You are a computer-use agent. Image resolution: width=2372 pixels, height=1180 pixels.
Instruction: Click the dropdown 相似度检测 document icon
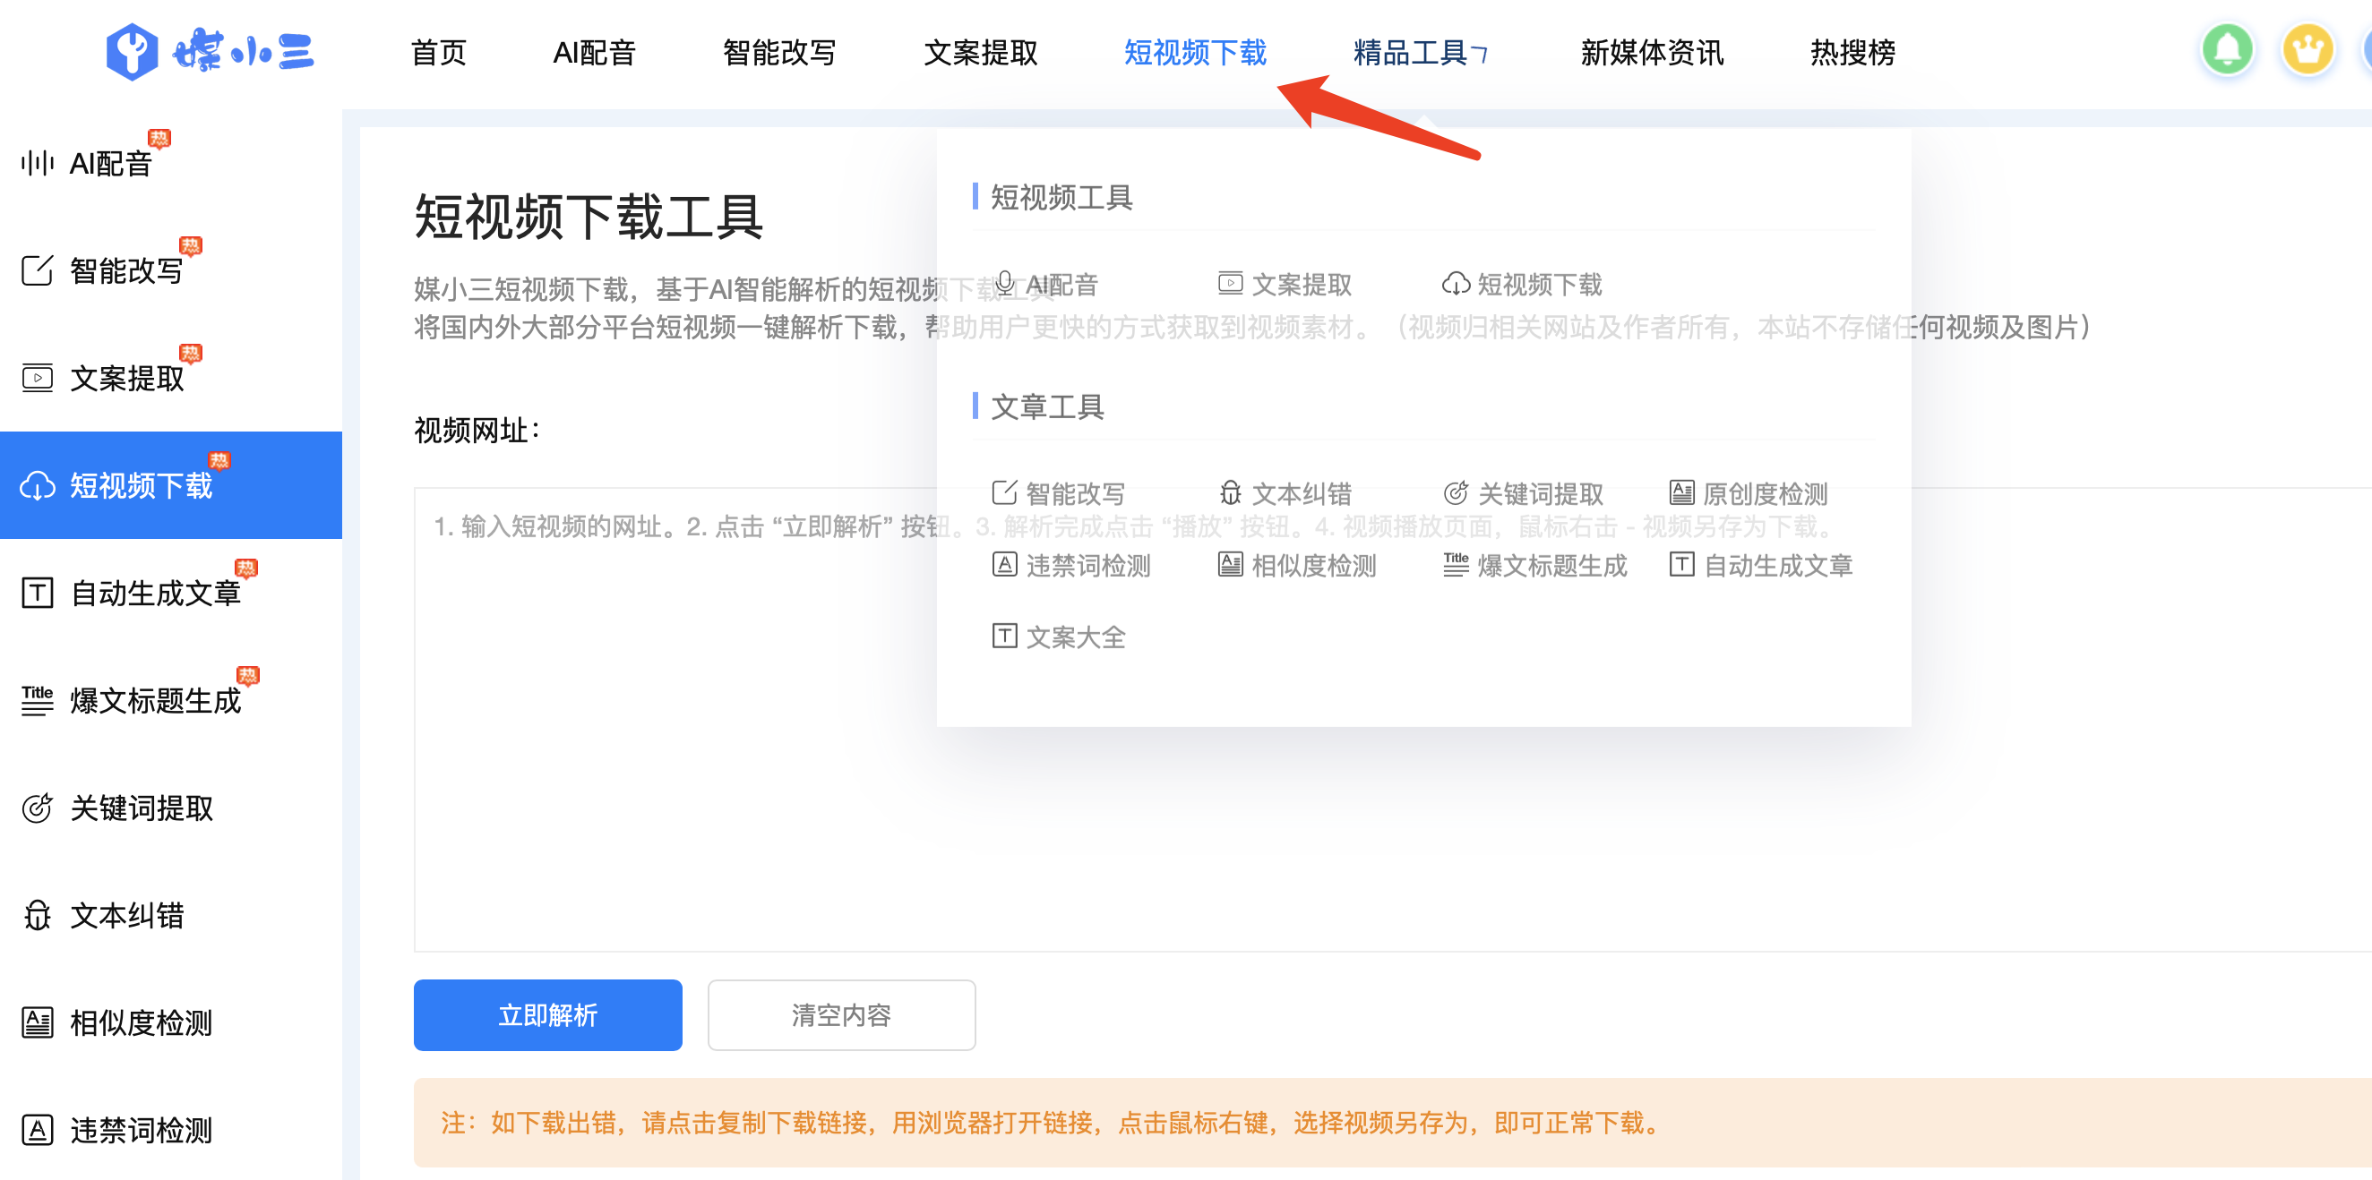(x=1230, y=564)
